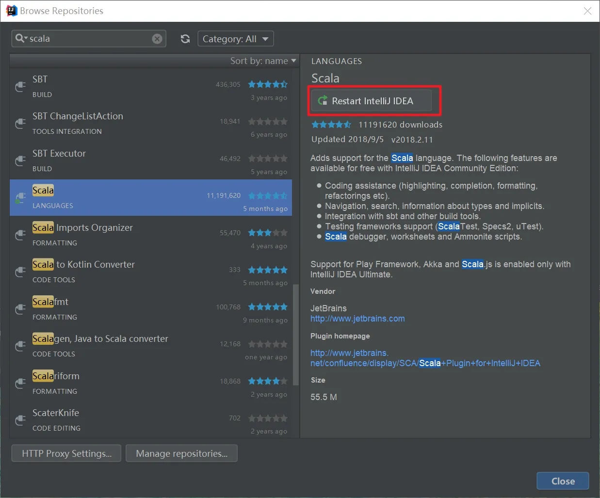Click the Scalafmt plugin icon
Image resolution: width=600 pixels, height=498 pixels.
(20, 309)
